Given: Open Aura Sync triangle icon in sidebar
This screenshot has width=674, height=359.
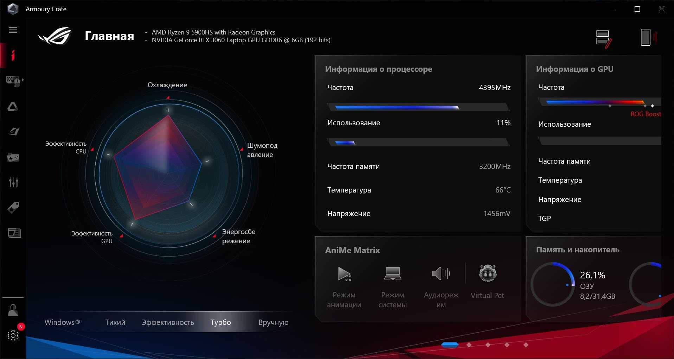Looking at the screenshot, I should [13, 106].
